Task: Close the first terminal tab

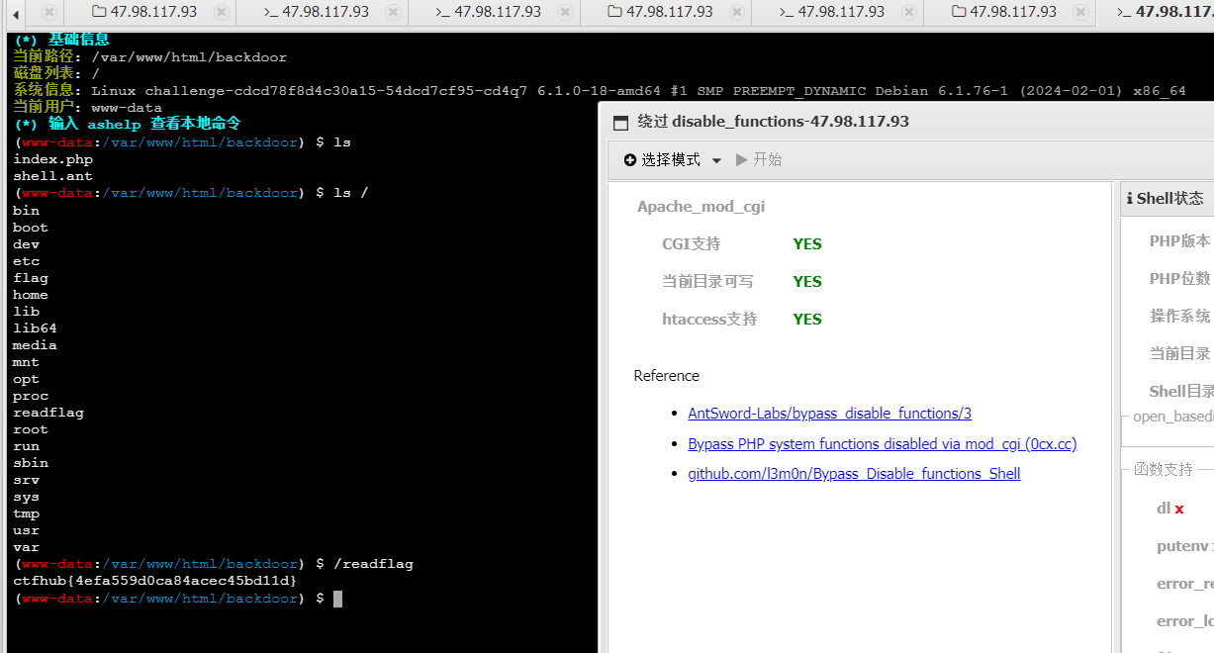Action: tap(393, 12)
